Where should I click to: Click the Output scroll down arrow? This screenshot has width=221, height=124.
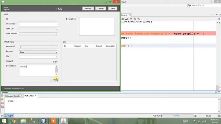[219, 112]
